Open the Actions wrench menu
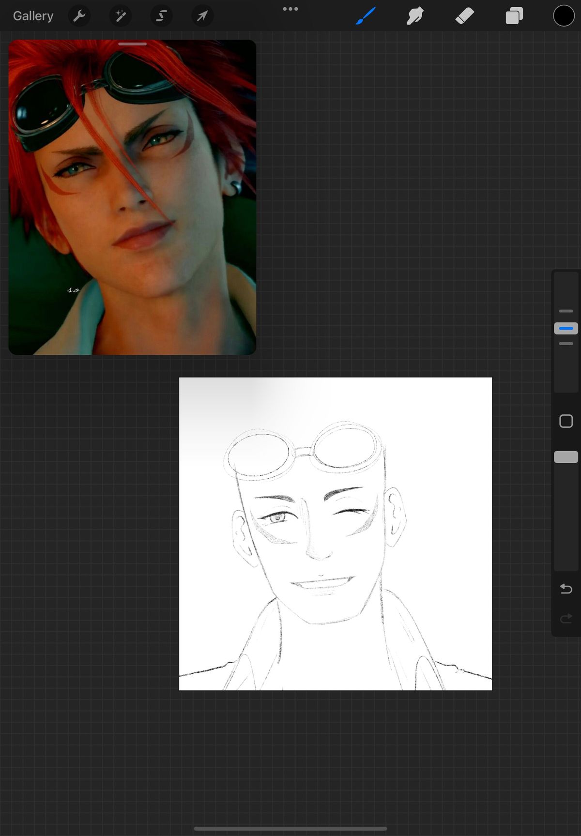Image resolution: width=581 pixels, height=836 pixels. [79, 16]
